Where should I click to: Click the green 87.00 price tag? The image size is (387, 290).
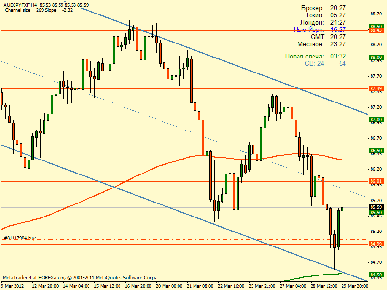point(376,119)
